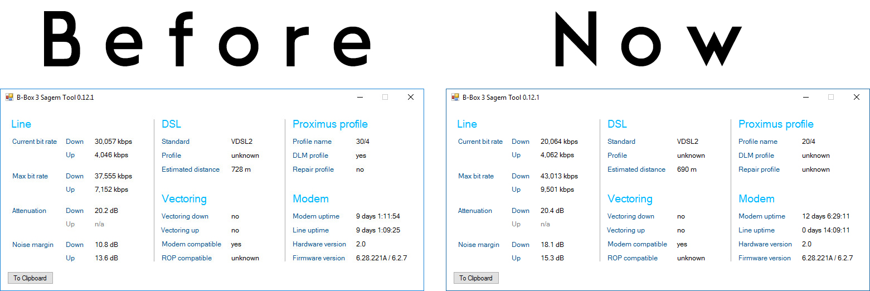This screenshot has height=291, width=870.
Task: Close the window showing profile 20/4
Action: (857, 97)
